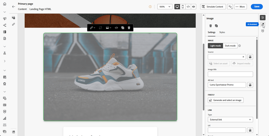Click the trash icon under image heading
The image size is (269, 136).
(211, 26)
